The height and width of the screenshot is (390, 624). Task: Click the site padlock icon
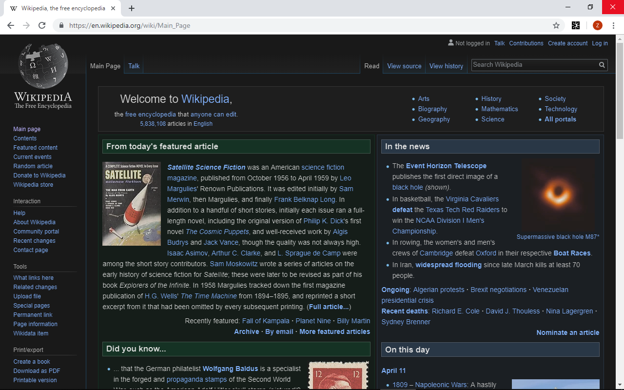tap(61, 25)
